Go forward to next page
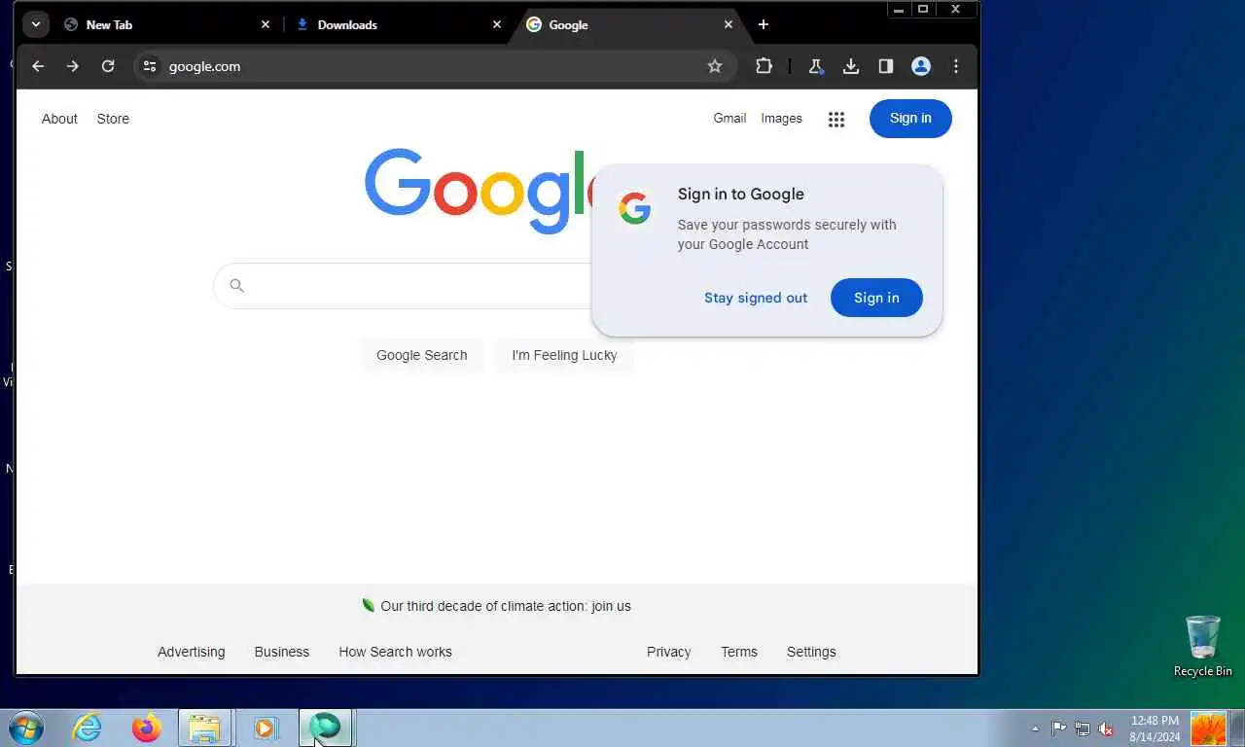1245x747 pixels. click(x=73, y=66)
